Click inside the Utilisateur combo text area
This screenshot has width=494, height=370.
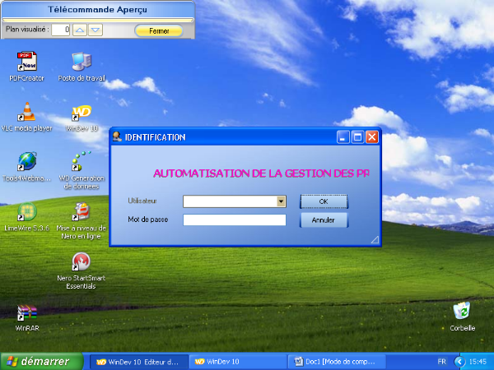coord(230,201)
